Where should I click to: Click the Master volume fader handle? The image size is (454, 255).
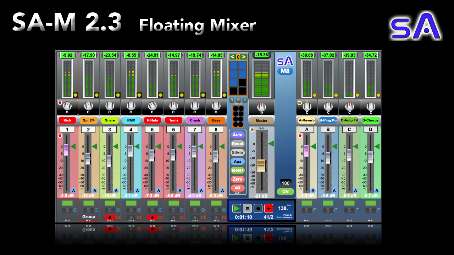click(261, 165)
